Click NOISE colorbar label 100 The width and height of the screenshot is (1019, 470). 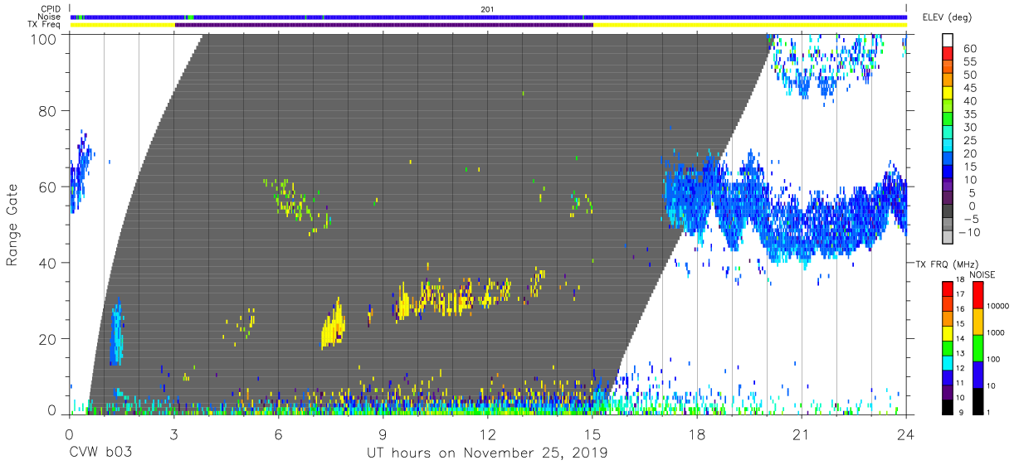(996, 360)
